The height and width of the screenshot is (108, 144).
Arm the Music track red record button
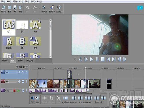(14, 91)
